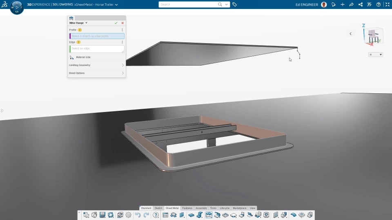Expand the bottom toolbar chevron
392x220 pixels.
[x=79, y=213]
